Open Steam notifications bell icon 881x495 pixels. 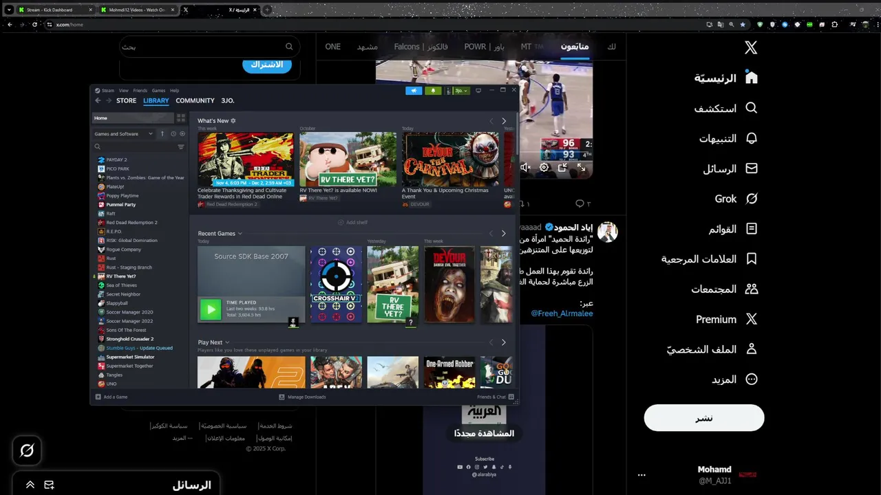[433, 91]
